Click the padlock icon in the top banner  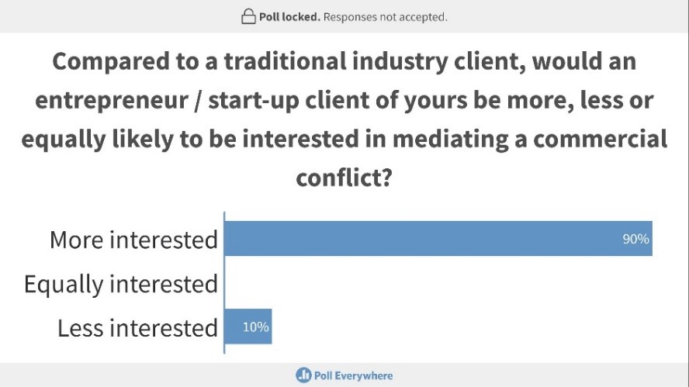pyautogui.click(x=248, y=16)
